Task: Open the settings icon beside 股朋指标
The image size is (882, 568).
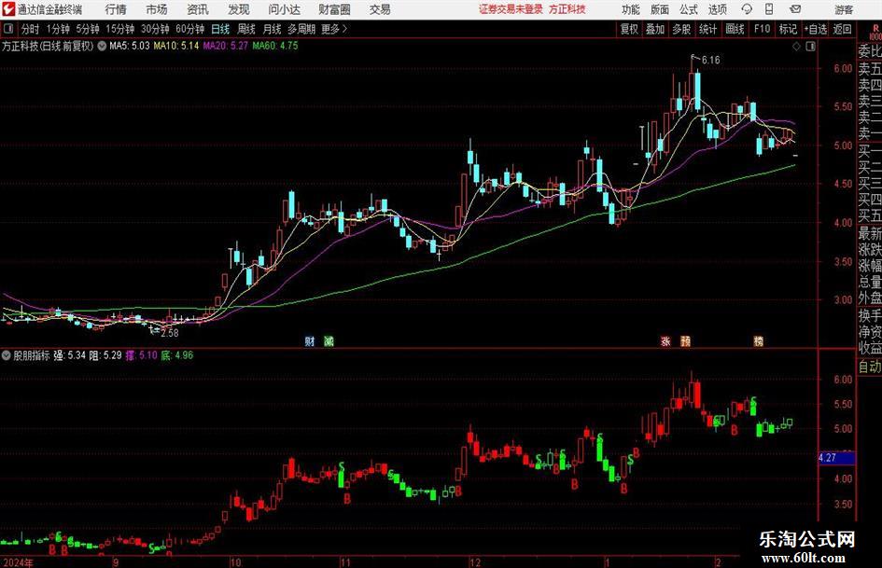Action: point(7,355)
